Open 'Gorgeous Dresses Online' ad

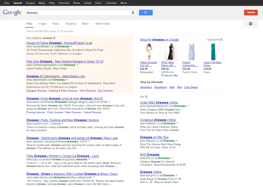click(158, 120)
